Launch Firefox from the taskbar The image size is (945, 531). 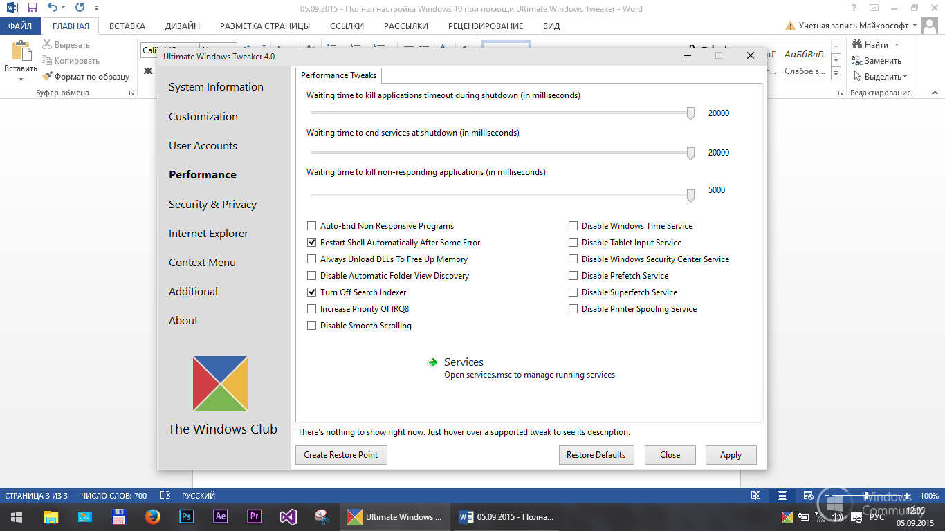[x=152, y=516]
